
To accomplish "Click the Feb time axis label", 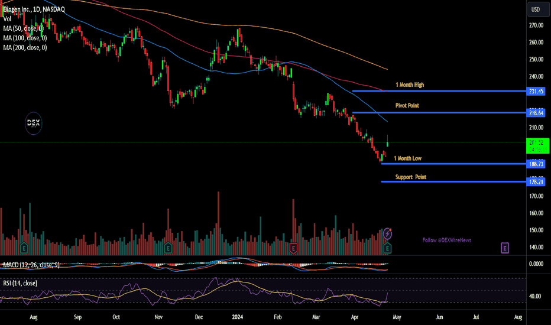I will (x=278, y=317).
